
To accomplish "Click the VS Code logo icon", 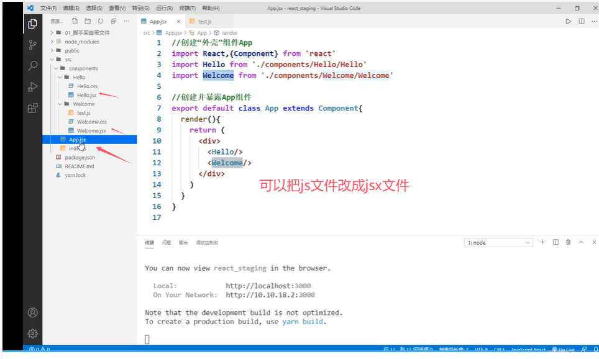I will [x=30, y=8].
